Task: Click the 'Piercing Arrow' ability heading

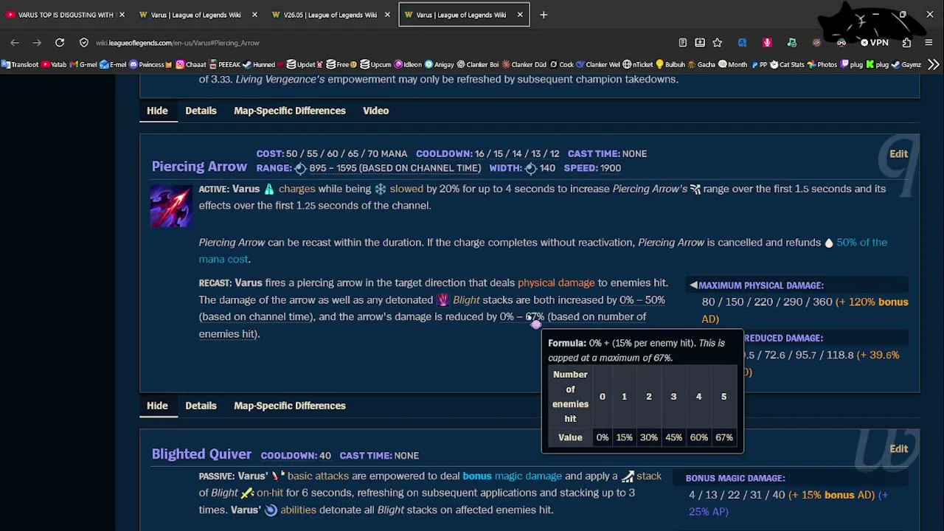Action: click(199, 167)
